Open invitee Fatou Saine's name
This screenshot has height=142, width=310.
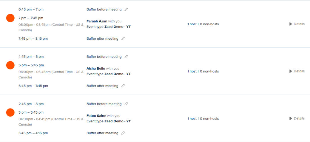pos(96,116)
